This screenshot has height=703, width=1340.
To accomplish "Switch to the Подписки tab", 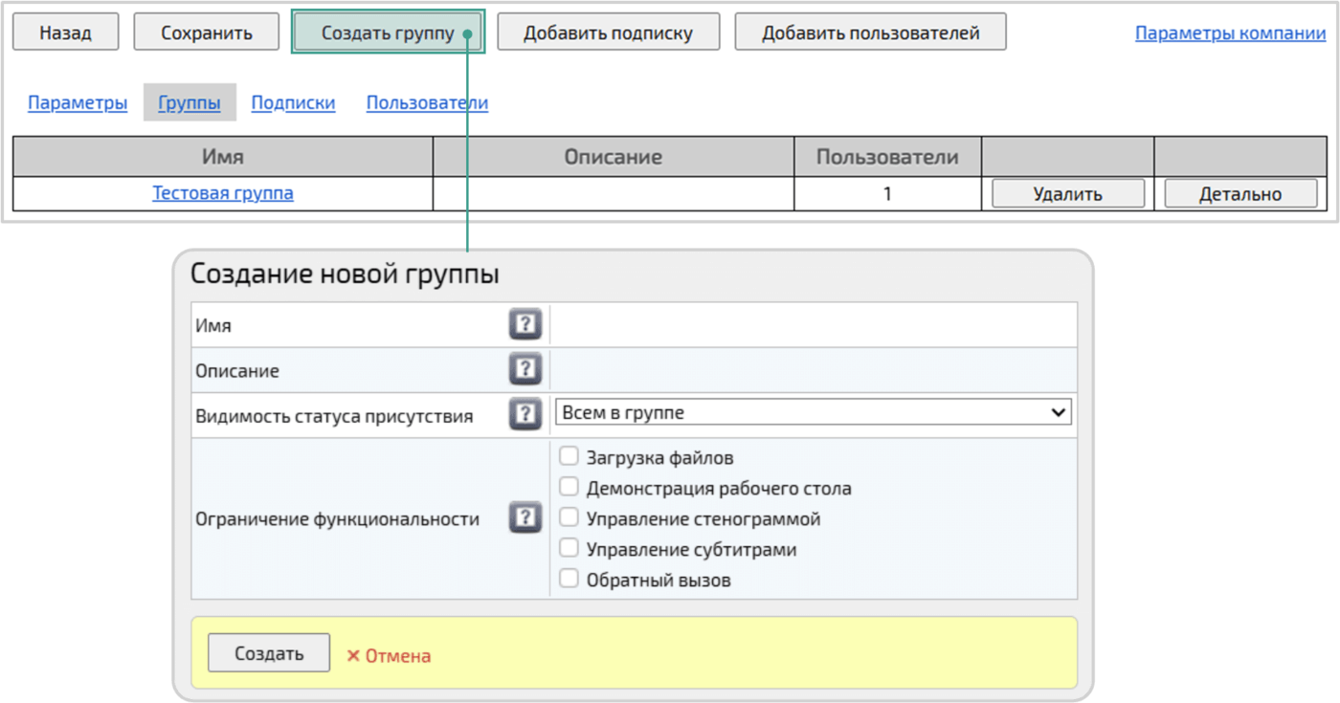I will pyautogui.click(x=293, y=102).
